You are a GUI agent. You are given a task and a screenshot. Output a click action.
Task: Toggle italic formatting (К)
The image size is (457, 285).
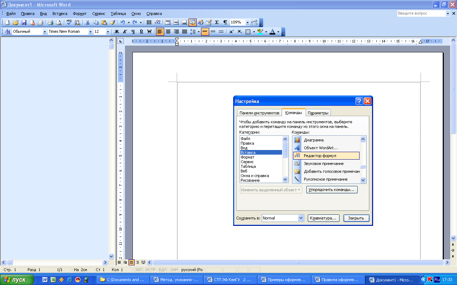coord(125,32)
